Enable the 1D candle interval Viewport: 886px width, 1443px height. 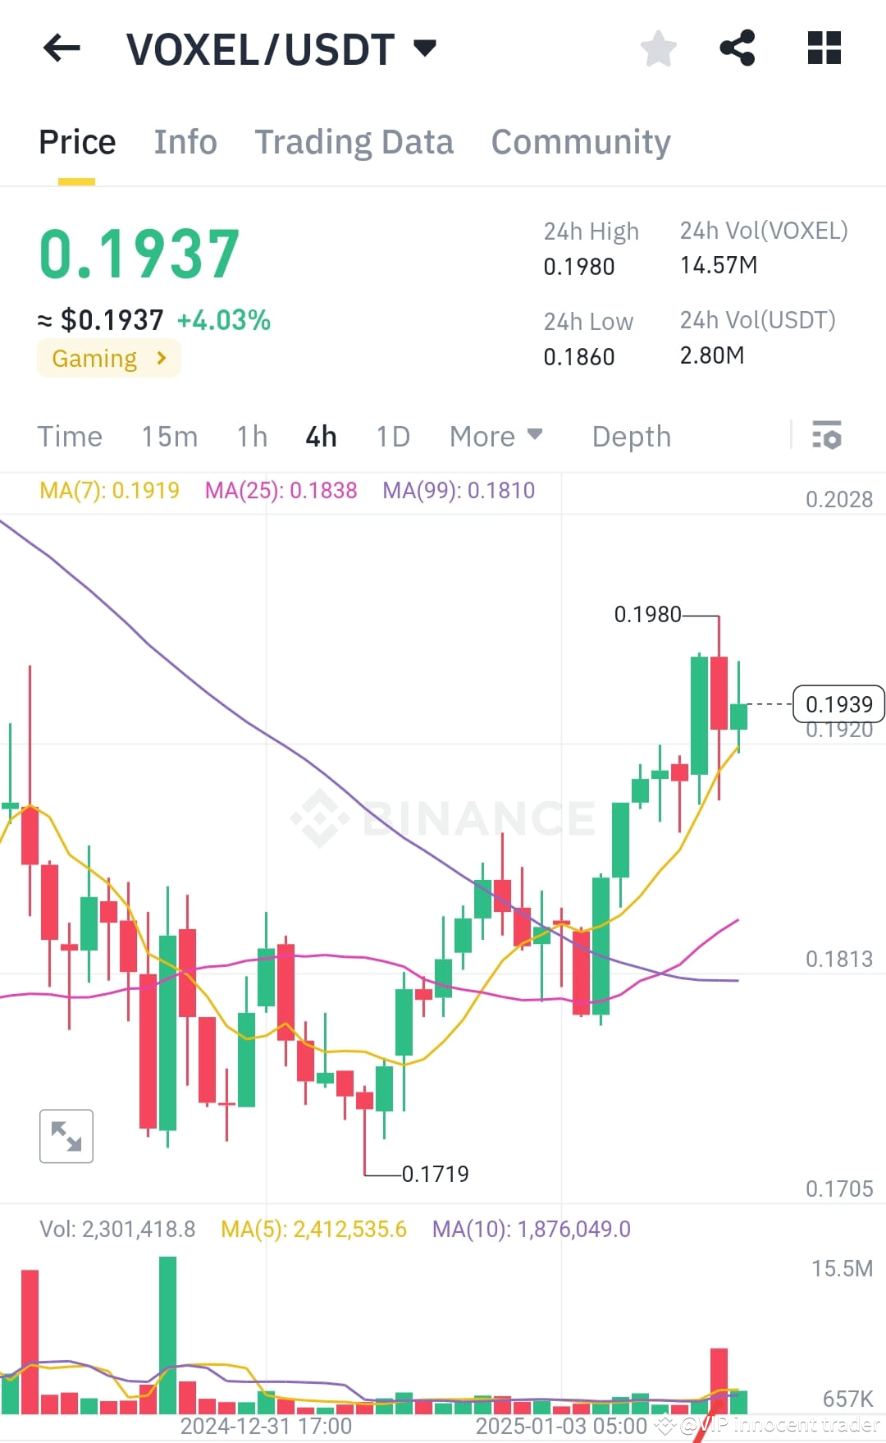click(x=392, y=436)
